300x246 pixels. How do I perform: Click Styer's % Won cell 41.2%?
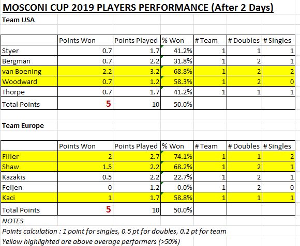(x=177, y=51)
